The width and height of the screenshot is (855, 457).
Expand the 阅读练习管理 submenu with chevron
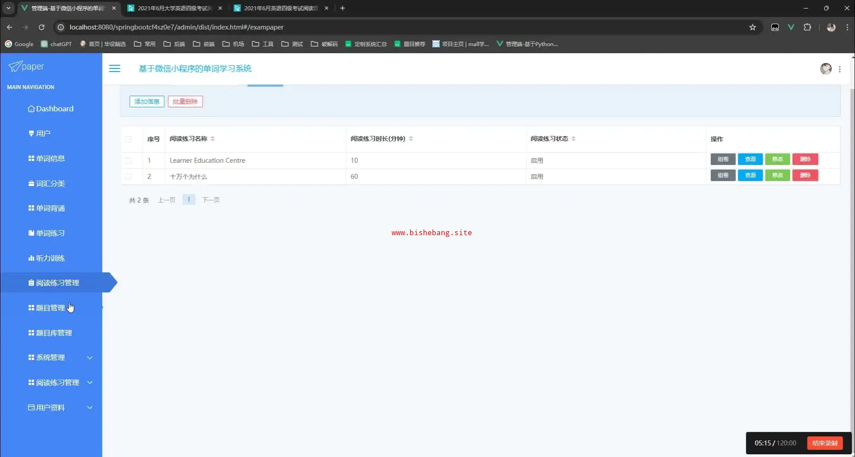(x=90, y=382)
